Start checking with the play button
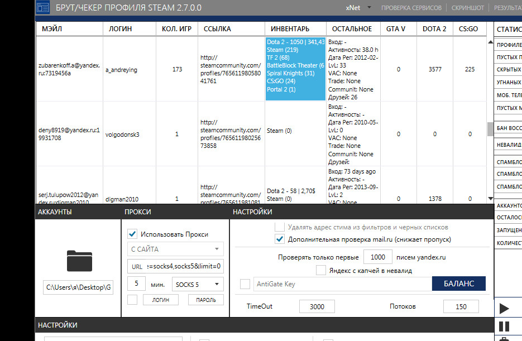The image size is (522, 341). [x=504, y=309]
